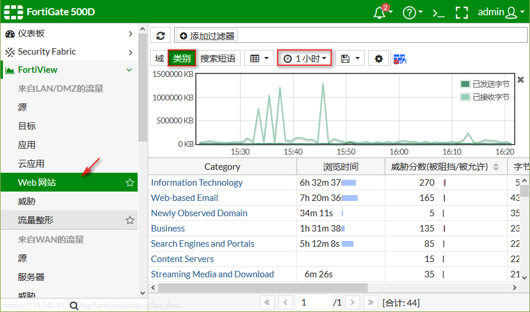Open the gear settings button
The width and height of the screenshot is (530, 312).
(x=379, y=58)
